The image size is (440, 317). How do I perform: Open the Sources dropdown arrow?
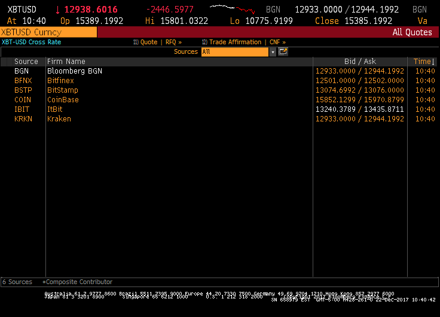(x=273, y=52)
